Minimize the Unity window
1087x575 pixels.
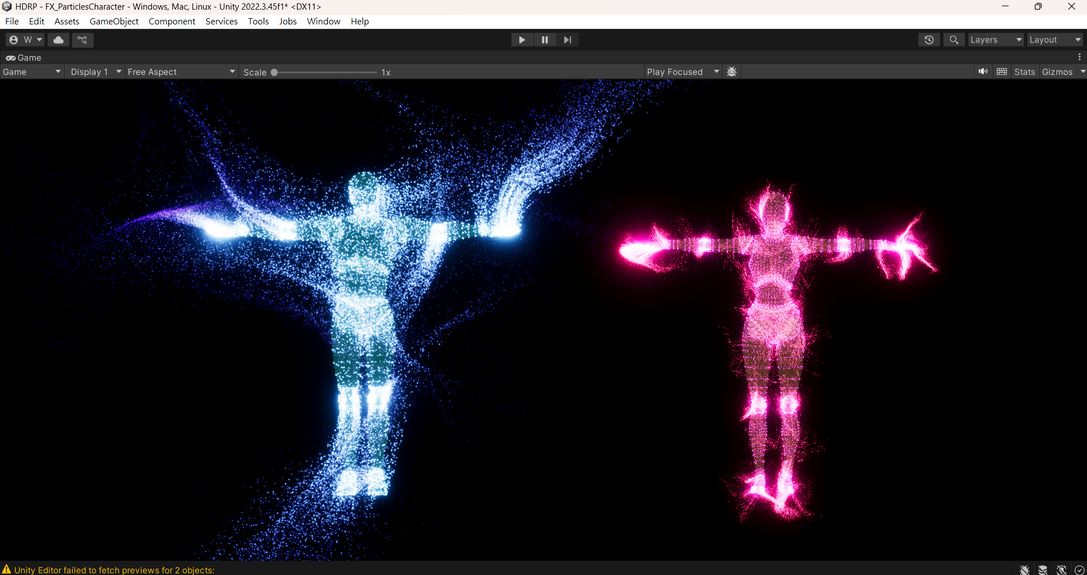tap(1005, 6)
